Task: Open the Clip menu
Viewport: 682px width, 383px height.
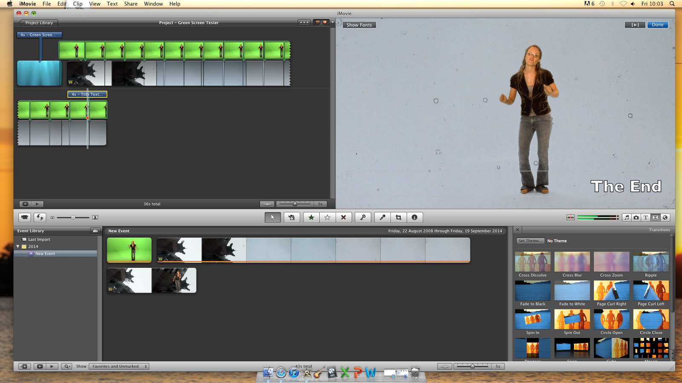Action: point(78,4)
